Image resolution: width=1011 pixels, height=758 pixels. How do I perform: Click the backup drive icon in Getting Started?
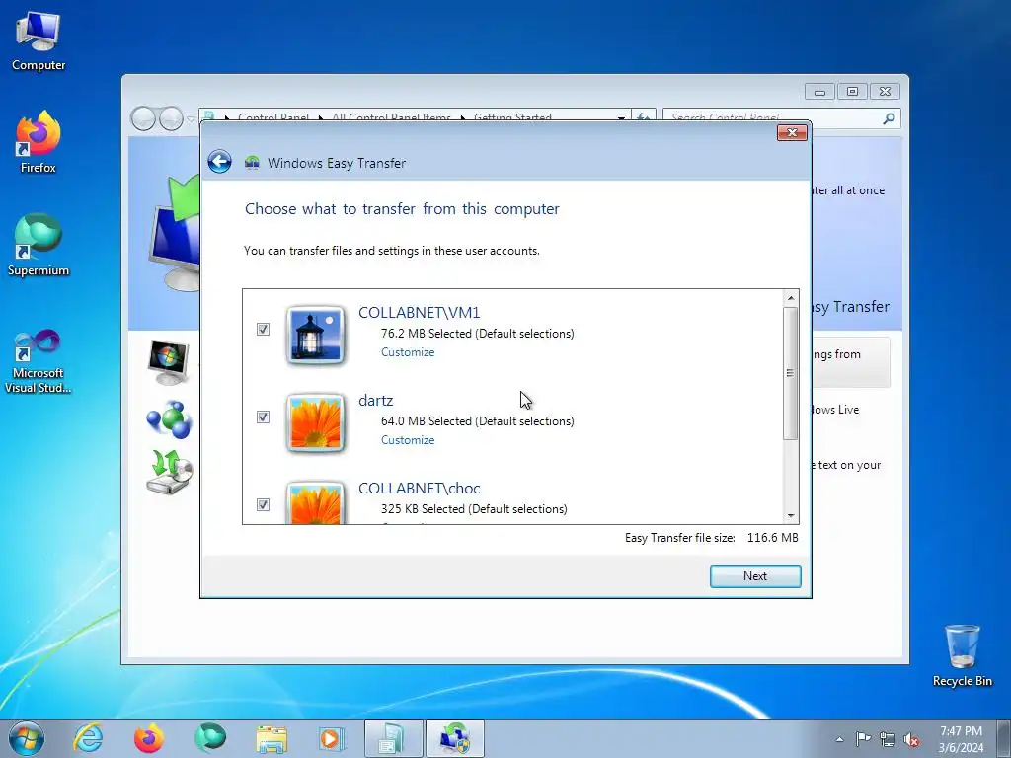[169, 473]
